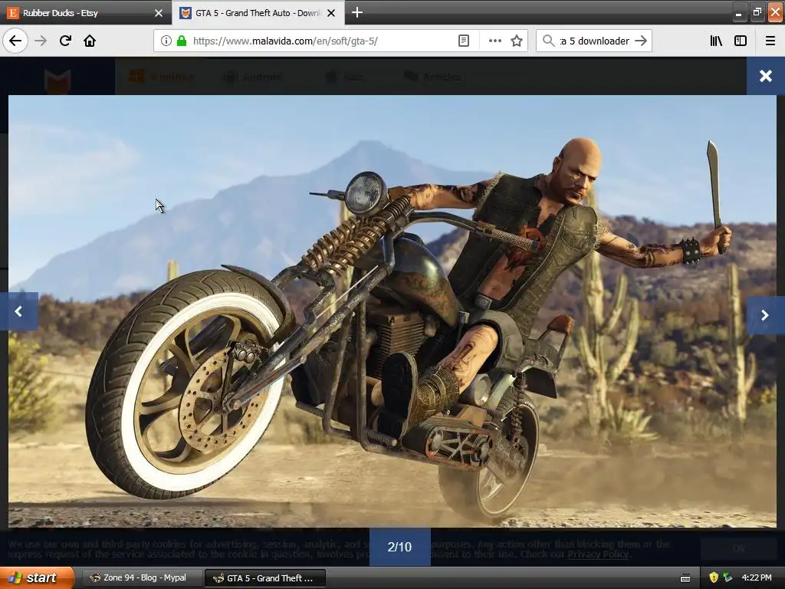Switch to Zone 94 - Blog - Mypal taskbar window
Screen dimensions: 785x589
coord(142,578)
